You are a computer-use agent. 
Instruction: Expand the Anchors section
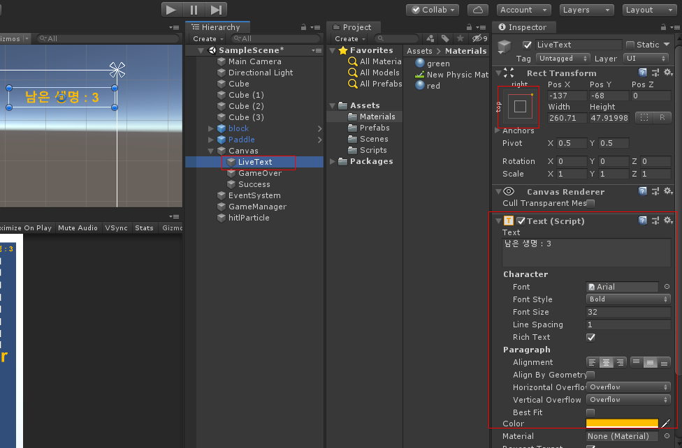click(498, 130)
